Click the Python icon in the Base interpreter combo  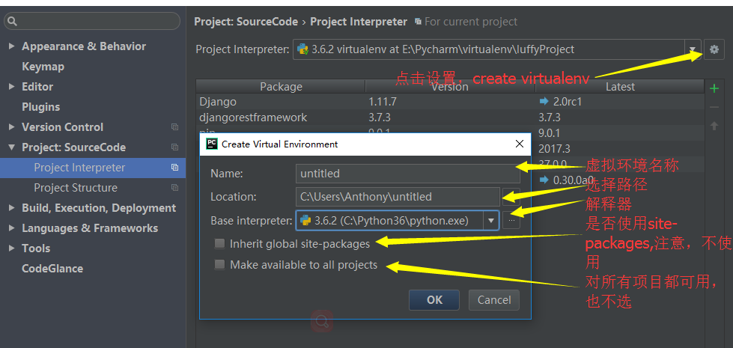tap(305, 221)
